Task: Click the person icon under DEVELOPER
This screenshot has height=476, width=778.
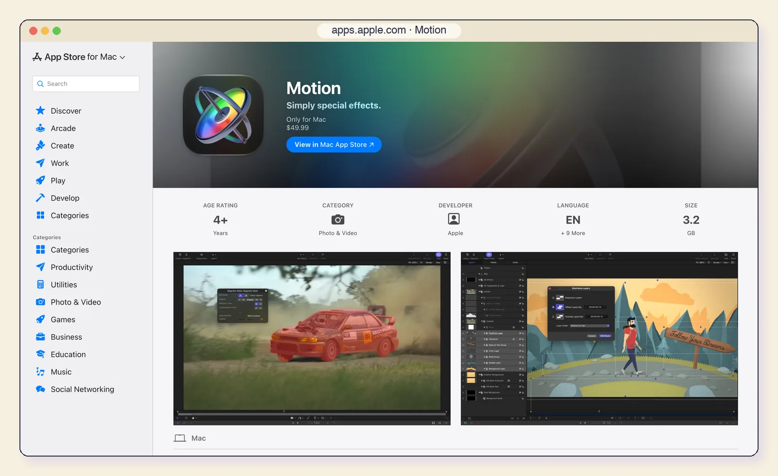Action: click(454, 219)
